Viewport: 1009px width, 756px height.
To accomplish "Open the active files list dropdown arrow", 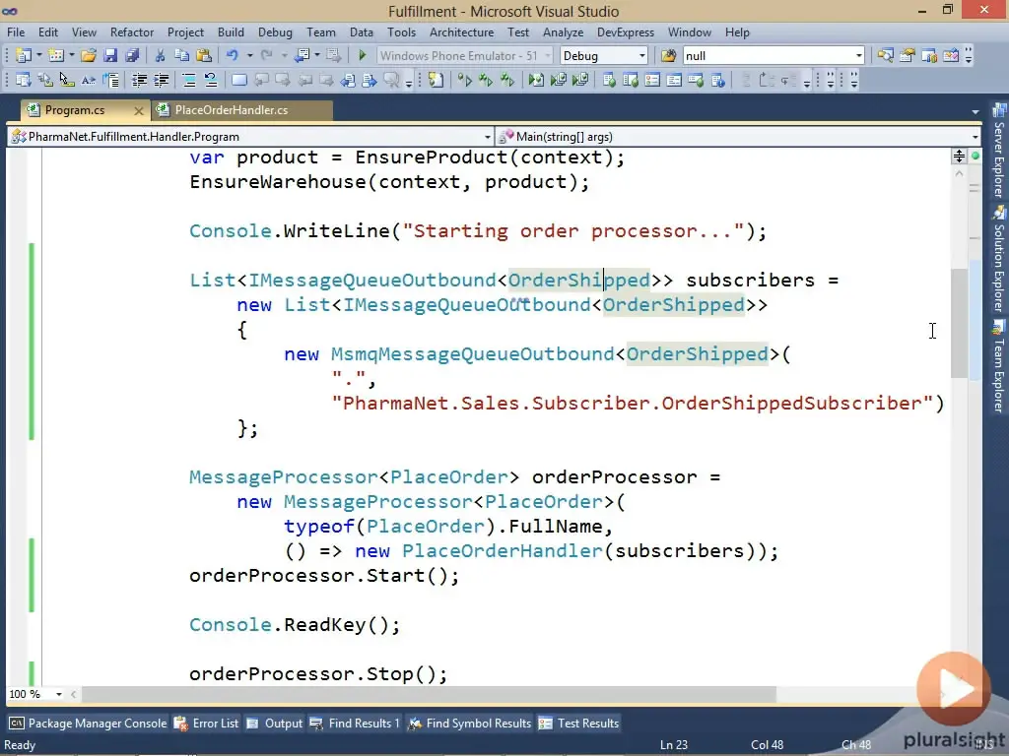I will (975, 112).
